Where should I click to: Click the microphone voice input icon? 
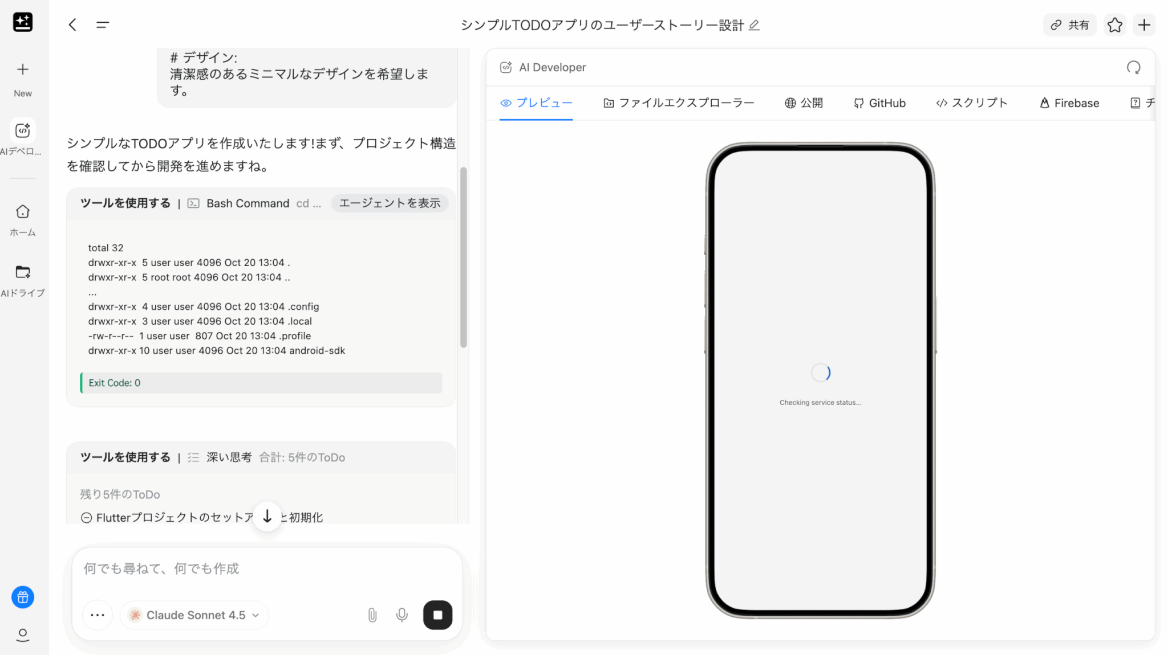coord(401,615)
